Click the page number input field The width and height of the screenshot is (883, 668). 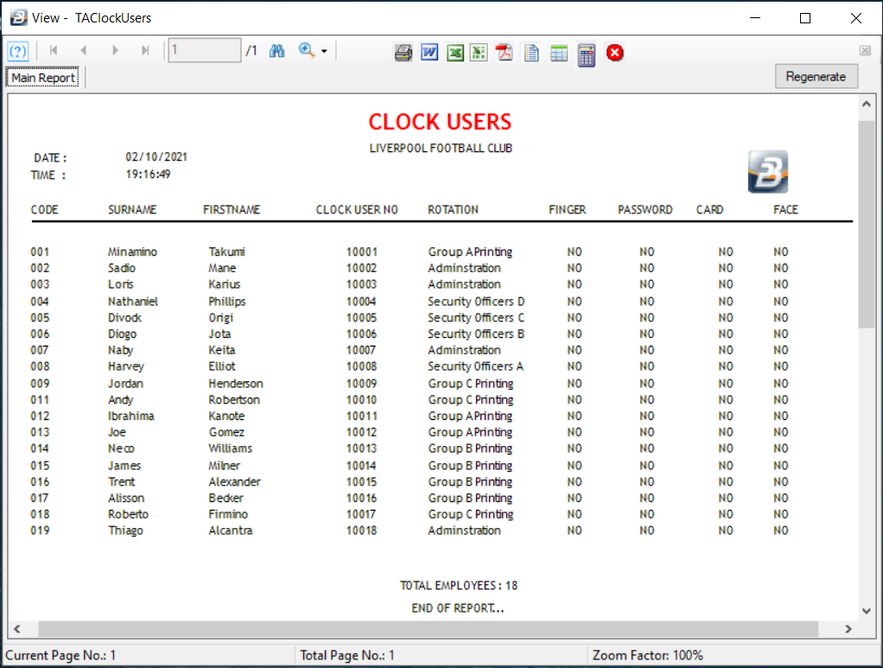[205, 50]
